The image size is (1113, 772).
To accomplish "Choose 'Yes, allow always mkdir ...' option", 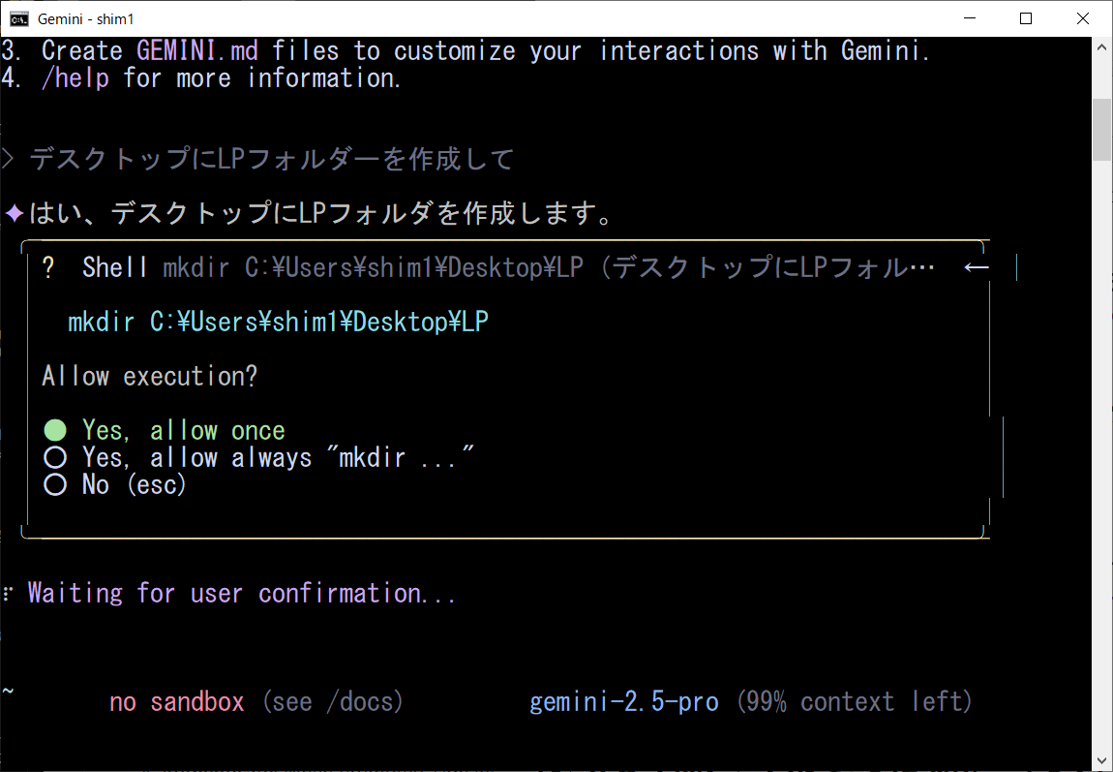I will tap(258, 457).
